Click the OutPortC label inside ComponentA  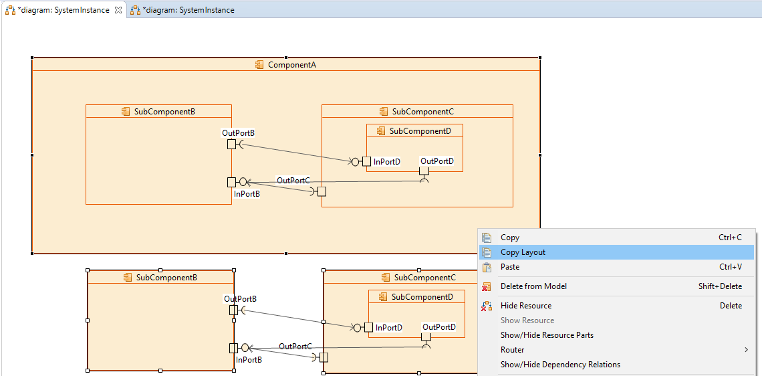tap(293, 181)
